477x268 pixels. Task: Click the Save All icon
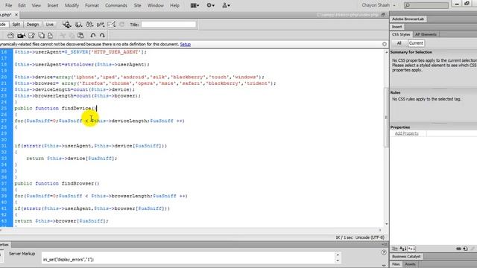(x=41, y=36)
